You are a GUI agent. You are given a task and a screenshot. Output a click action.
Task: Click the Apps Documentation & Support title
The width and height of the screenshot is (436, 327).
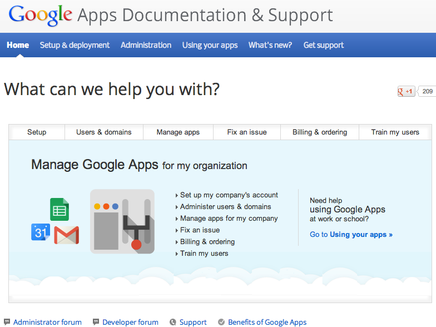[205, 16]
